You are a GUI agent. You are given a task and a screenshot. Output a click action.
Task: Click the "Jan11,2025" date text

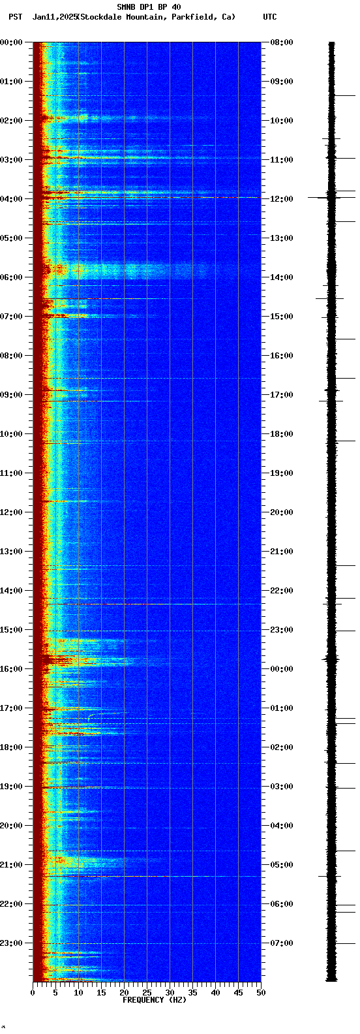[54, 17]
